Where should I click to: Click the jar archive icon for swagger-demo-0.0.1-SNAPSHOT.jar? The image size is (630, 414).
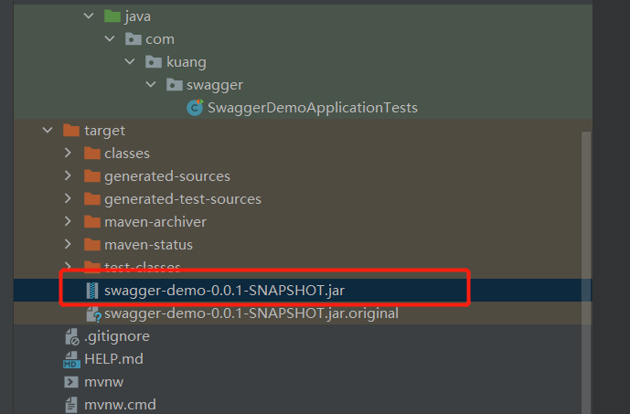tap(92, 291)
